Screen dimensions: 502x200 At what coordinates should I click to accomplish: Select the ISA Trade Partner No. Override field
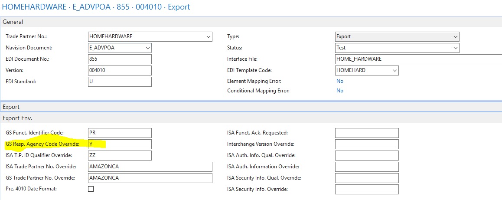tap(150, 167)
